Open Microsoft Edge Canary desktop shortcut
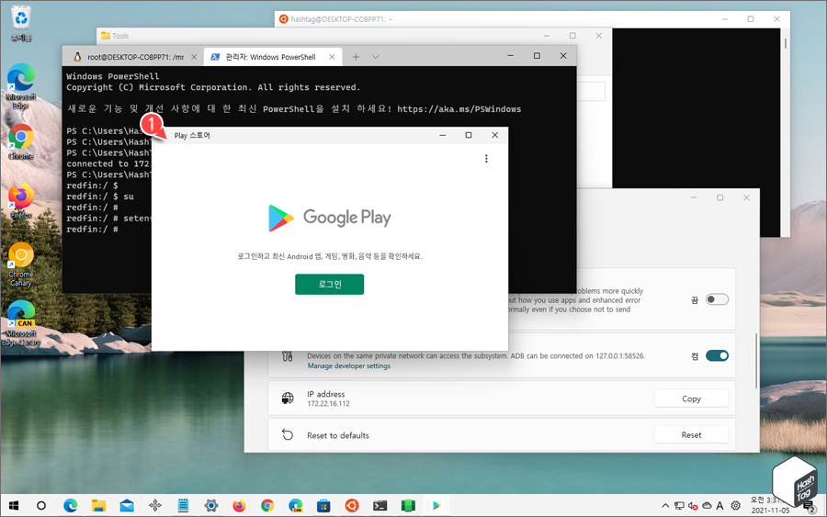 click(x=21, y=323)
